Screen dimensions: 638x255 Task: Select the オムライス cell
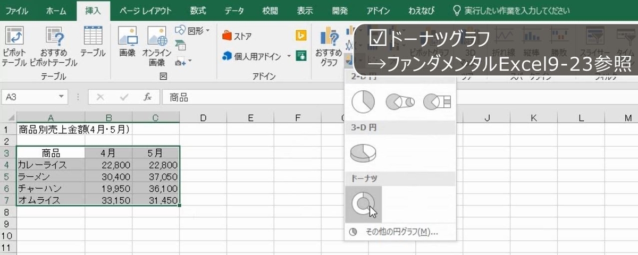coord(51,200)
